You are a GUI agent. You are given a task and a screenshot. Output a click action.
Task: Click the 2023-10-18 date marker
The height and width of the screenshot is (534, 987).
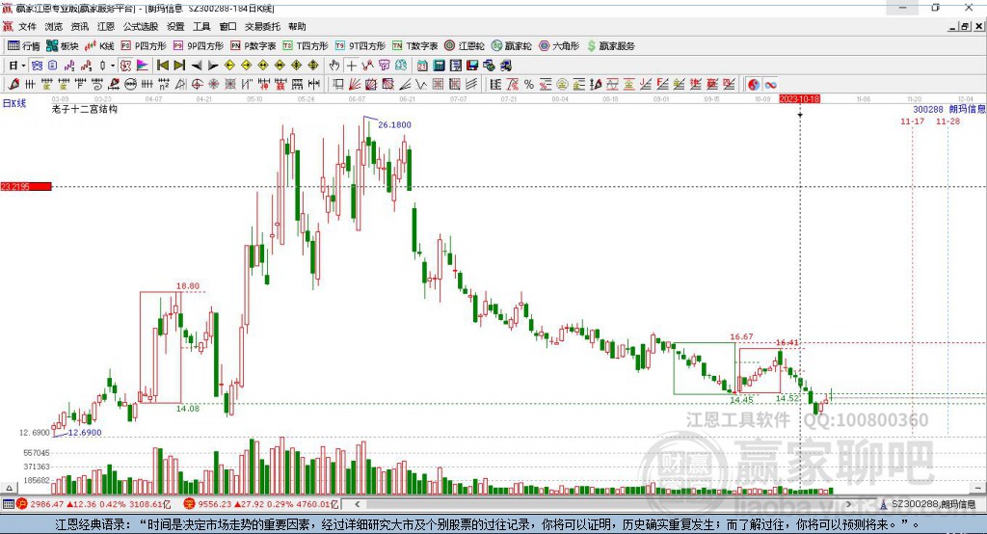(799, 99)
